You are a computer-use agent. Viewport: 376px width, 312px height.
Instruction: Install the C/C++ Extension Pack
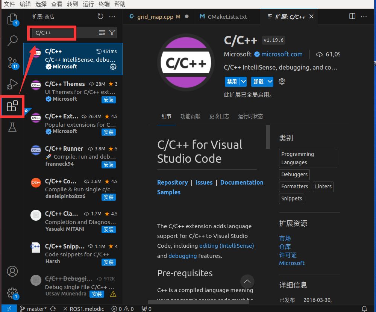pyautogui.click(x=108, y=132)
